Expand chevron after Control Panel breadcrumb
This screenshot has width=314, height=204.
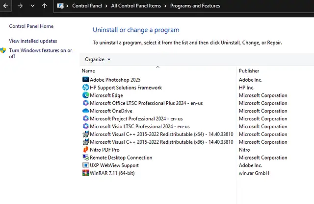(106, 6)
